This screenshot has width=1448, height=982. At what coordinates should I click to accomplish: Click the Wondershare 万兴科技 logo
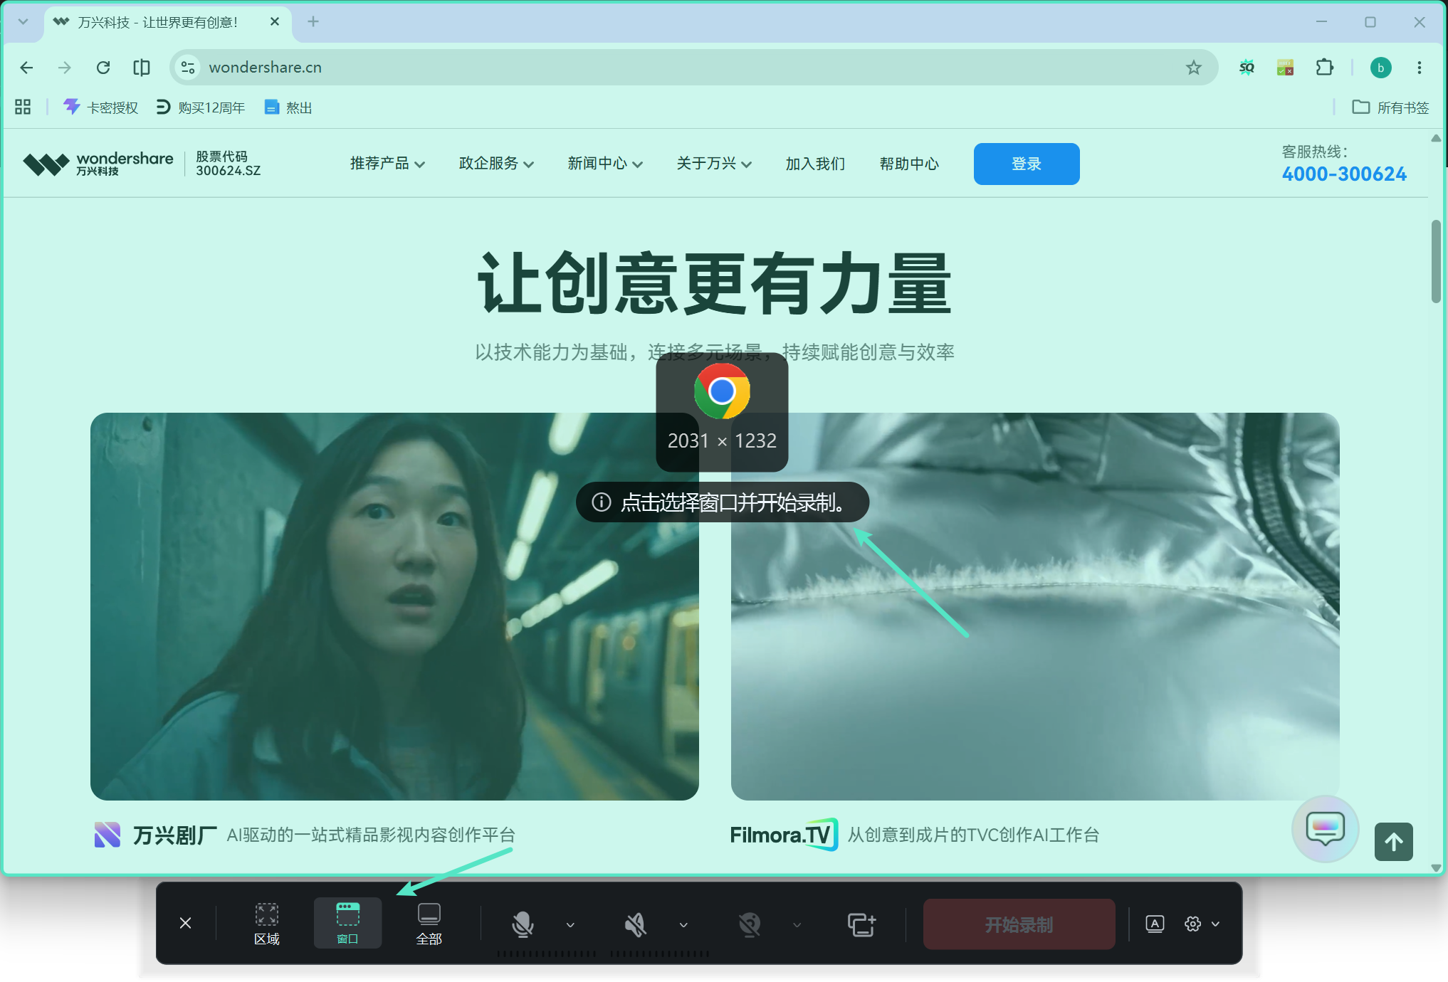point(98,164)
